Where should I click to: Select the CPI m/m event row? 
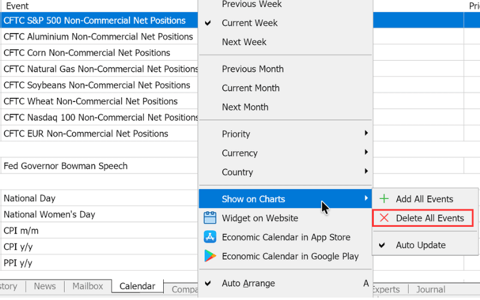pos(99,230)
